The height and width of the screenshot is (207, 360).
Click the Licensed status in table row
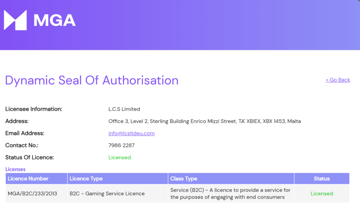[x=321, y=194]
